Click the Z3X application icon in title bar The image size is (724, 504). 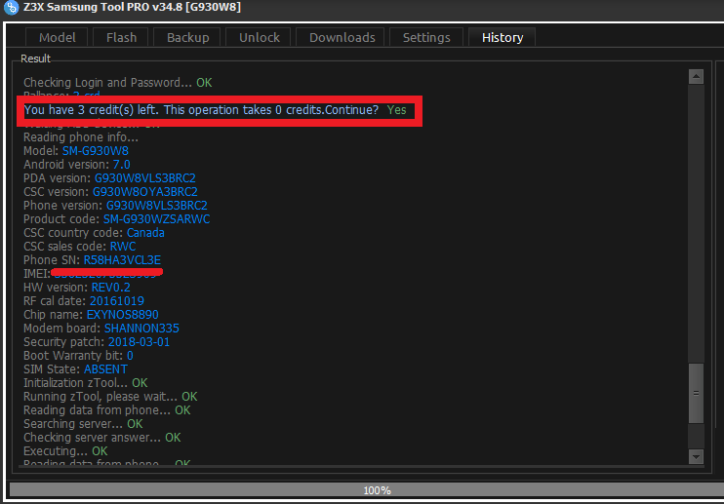tap(11, 8)
